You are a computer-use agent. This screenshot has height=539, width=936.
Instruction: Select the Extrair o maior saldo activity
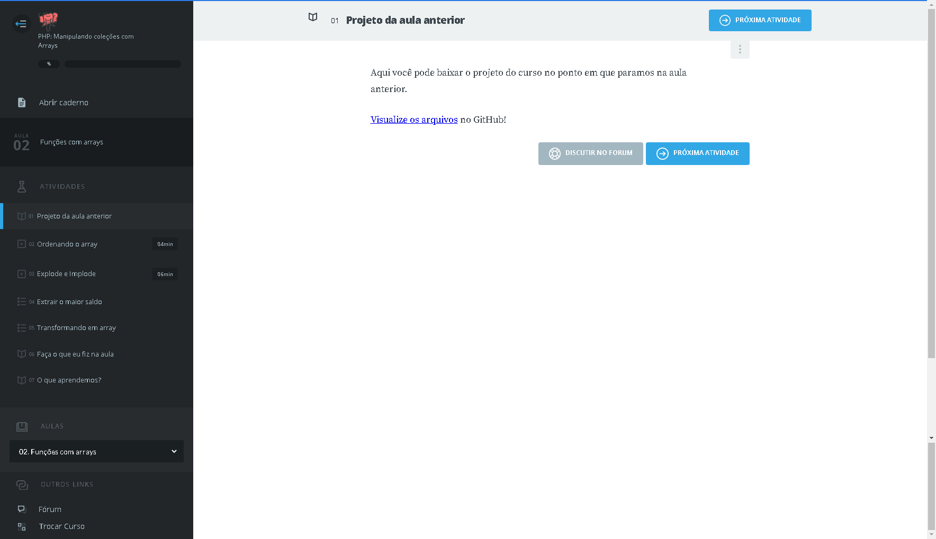coord(69,302)
